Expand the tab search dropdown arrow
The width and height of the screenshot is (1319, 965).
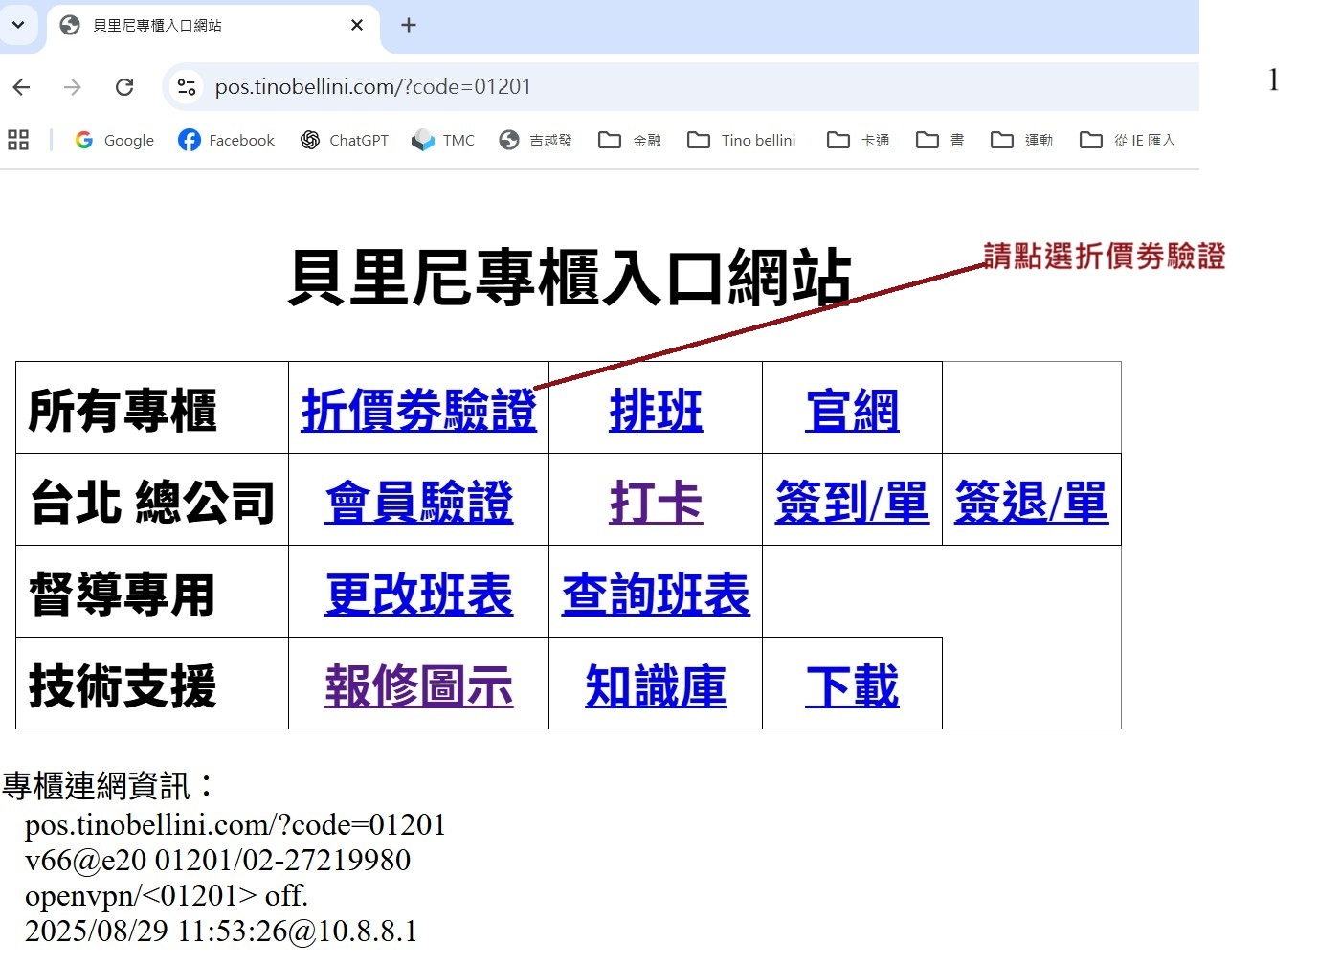18,25
